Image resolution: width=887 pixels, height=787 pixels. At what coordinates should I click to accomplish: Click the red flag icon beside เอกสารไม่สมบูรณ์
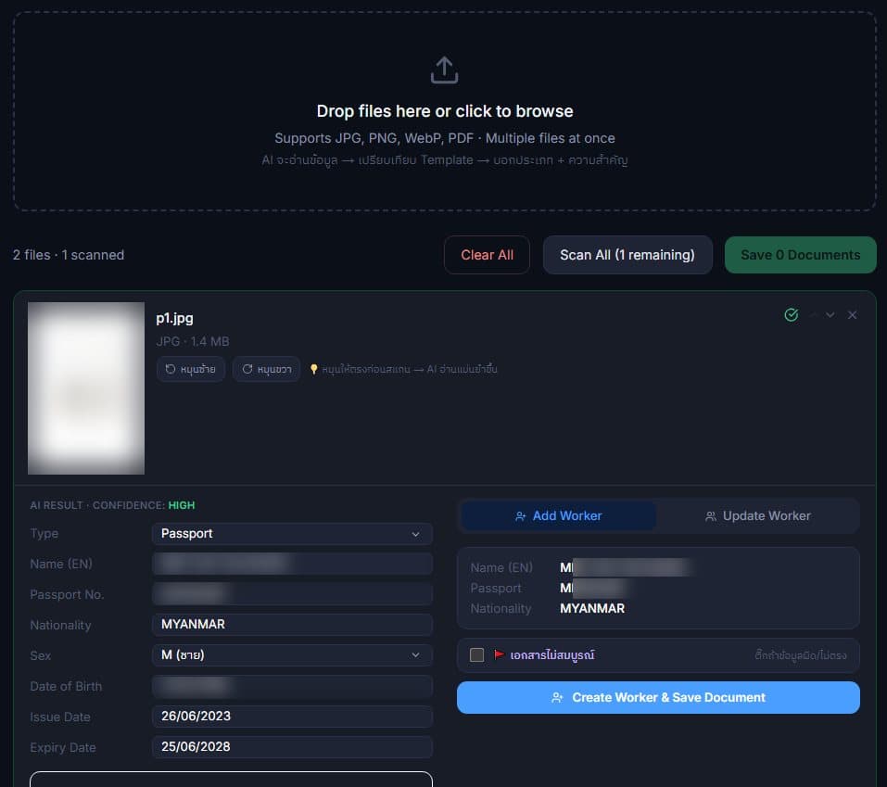pos(499,654)
